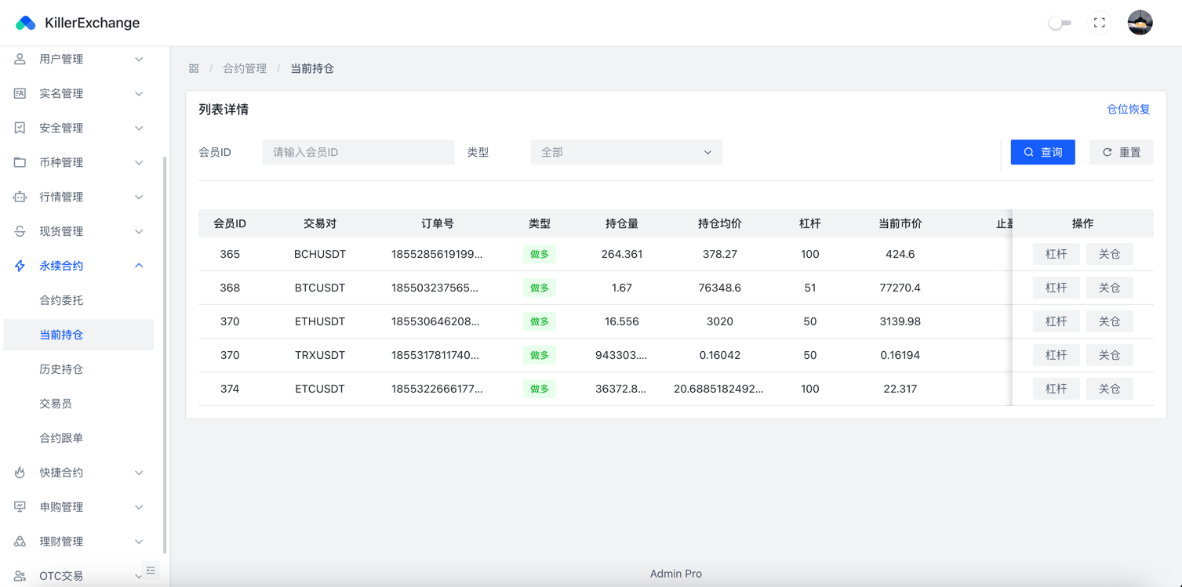Image resolution: width=1182 pixels, height=587 pixels.
Task: Expand the 用户管理 menu chevron
Action: coord(139,59)
